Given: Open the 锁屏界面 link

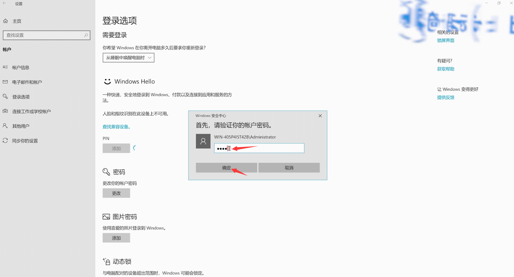Looking at the screenshot, I should pos(446,40).
